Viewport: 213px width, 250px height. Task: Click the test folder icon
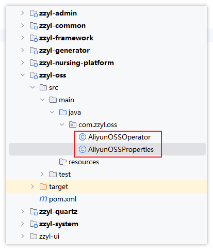(53, 174)
